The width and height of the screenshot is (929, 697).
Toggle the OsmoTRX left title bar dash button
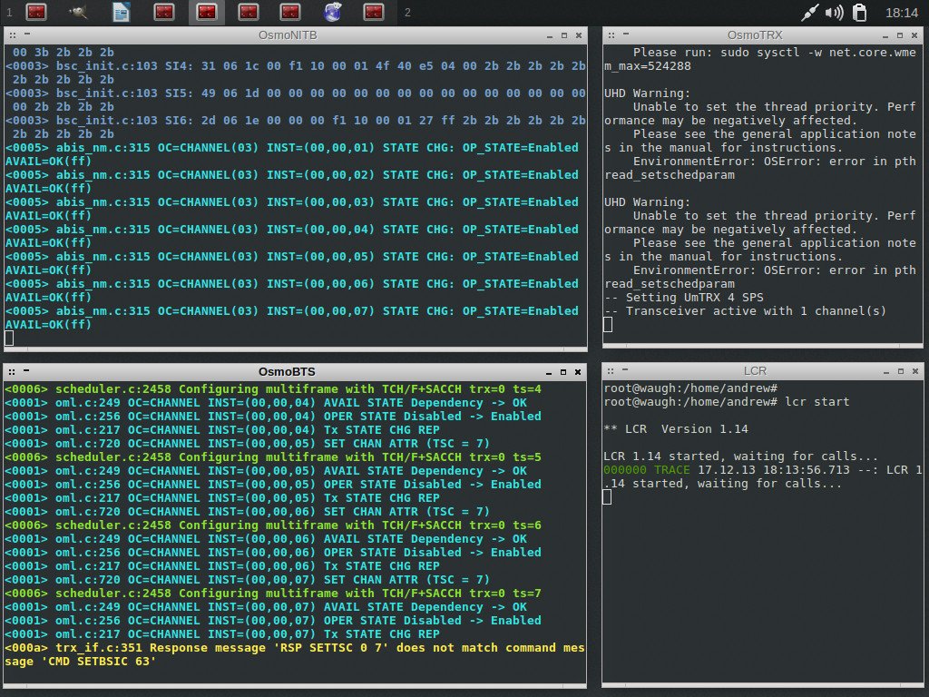(626, 35)
